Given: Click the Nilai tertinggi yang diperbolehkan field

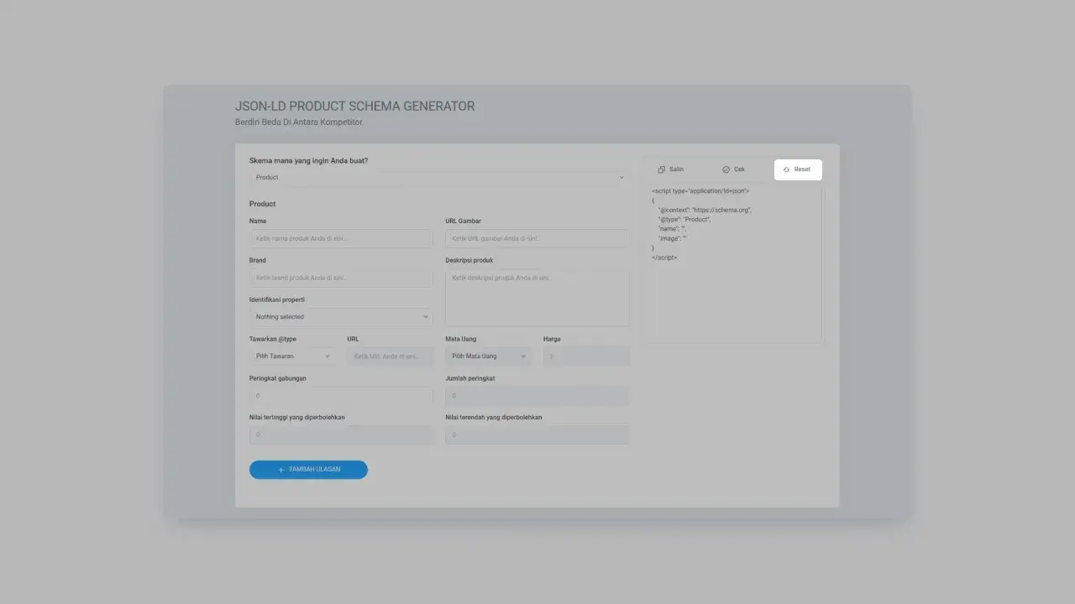Looking at the screenshot, I should pos(341,435).
